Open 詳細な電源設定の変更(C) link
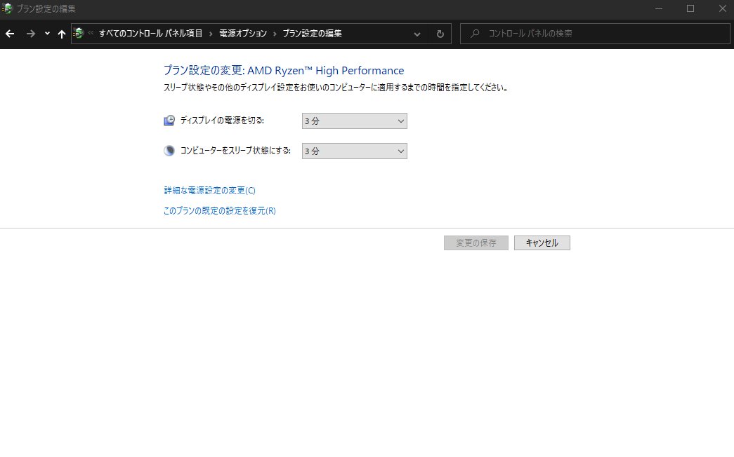 [x=210, y=190]
